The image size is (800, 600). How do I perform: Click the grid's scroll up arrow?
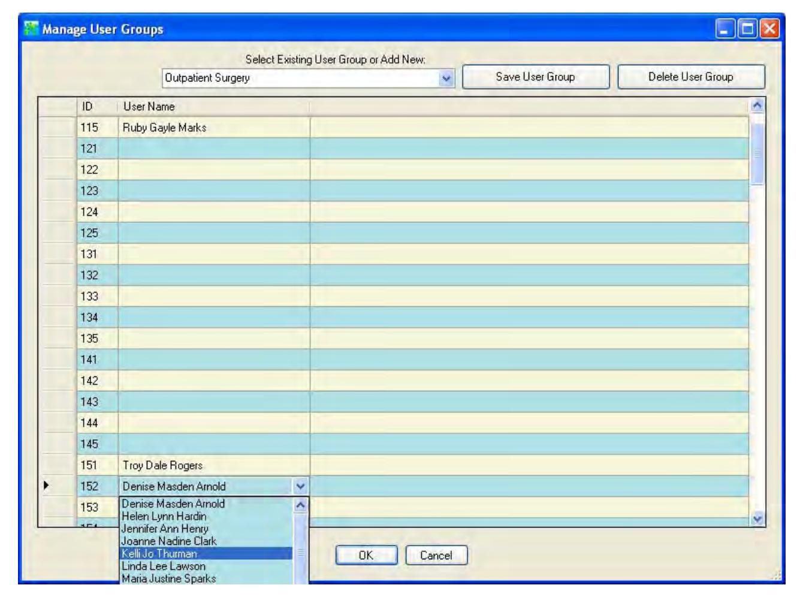pyautogui.click(x=757, y=105)
